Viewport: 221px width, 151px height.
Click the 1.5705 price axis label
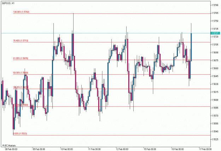215,45
